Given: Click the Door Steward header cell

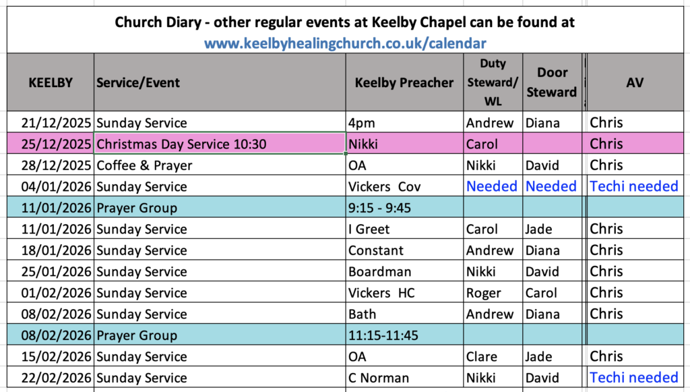Looking at the screenshot, I should (x=551, y=82).
